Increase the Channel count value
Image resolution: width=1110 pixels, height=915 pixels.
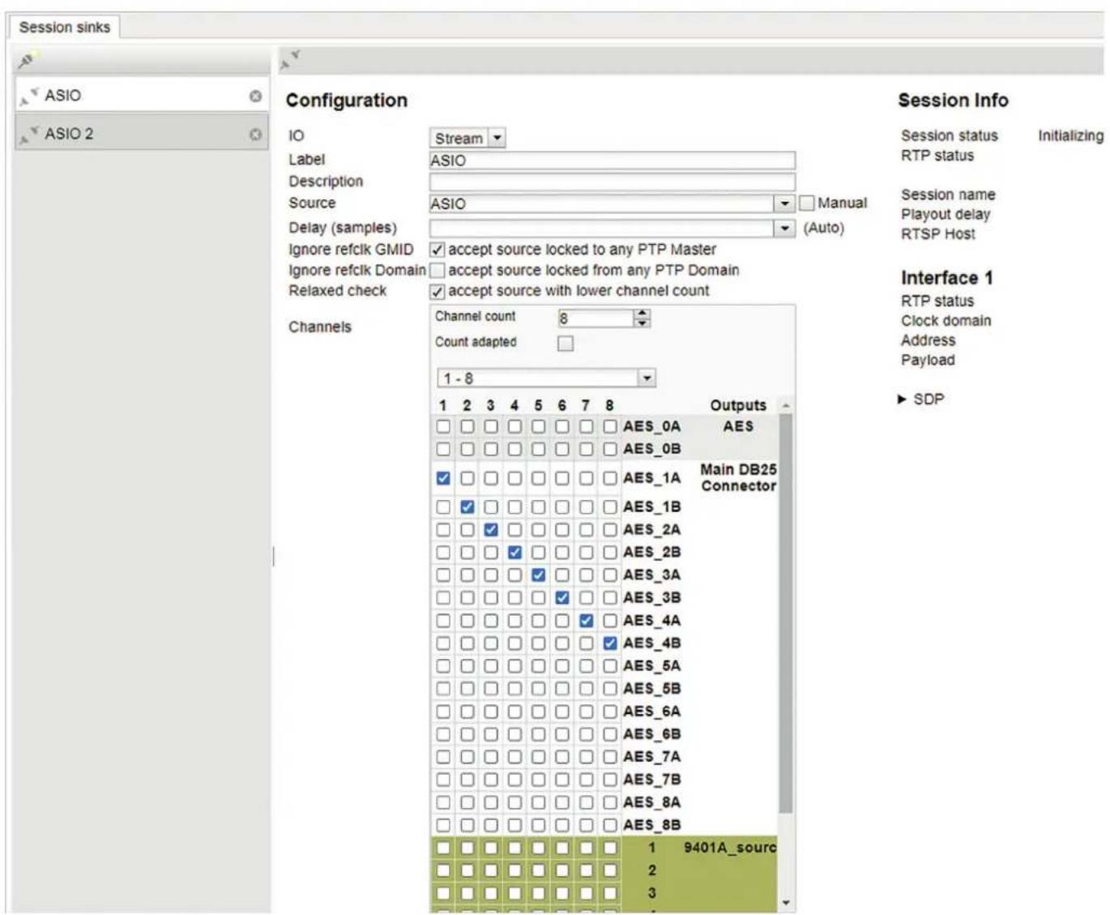click(642, 313)
